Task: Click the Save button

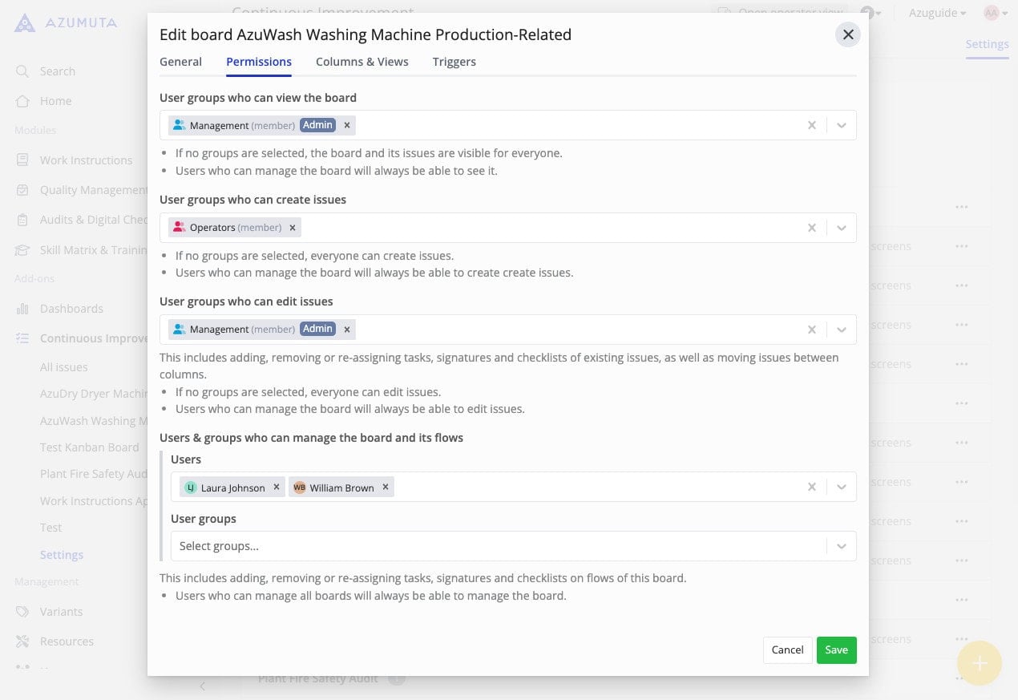Action: pos(836,650)
